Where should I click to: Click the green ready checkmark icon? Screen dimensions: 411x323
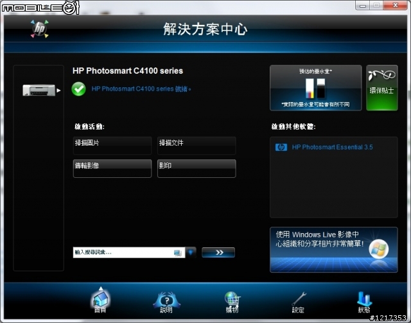78,89
